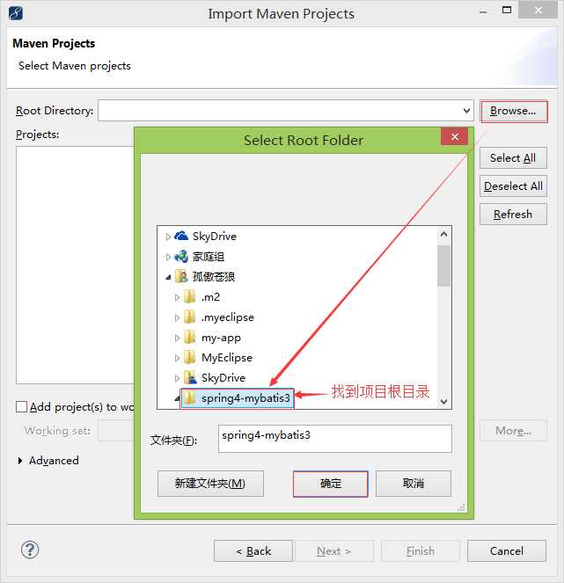
Task: Select the .myeclipse folder icon
Action: tap(190, 317)
